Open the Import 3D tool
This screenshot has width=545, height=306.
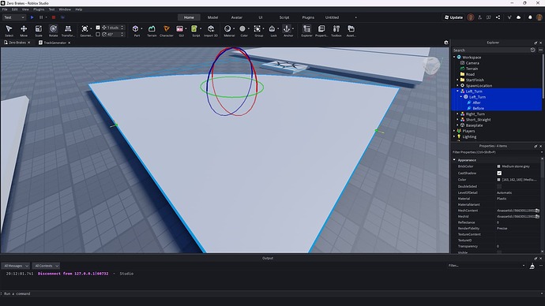(x=211, y=31)
